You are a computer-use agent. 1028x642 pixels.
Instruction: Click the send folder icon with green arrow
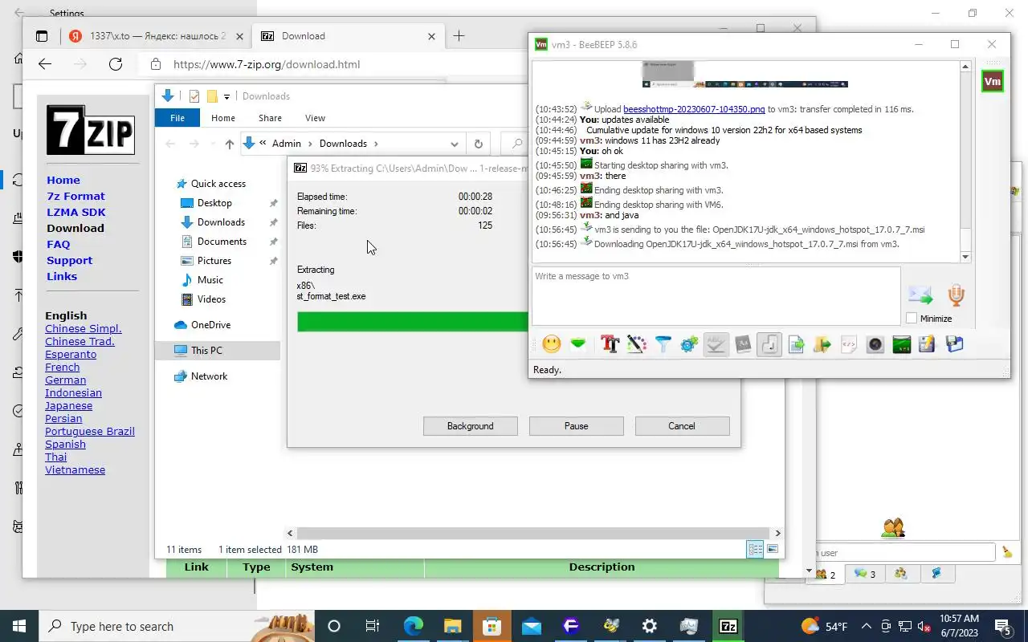822,344
